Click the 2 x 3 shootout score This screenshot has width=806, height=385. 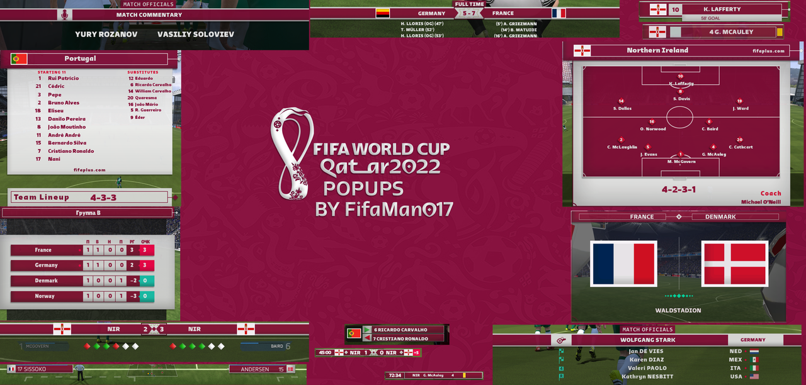[x=154, y=329]
